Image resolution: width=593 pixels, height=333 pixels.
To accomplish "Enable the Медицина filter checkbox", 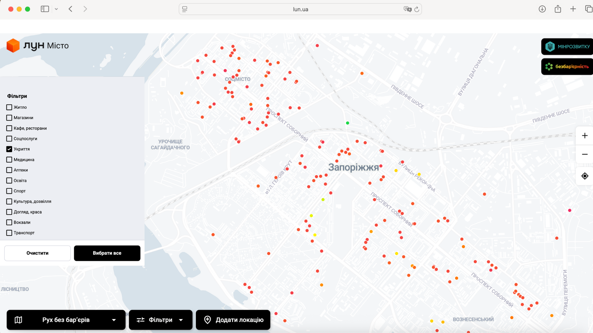I will coord(9,160).
